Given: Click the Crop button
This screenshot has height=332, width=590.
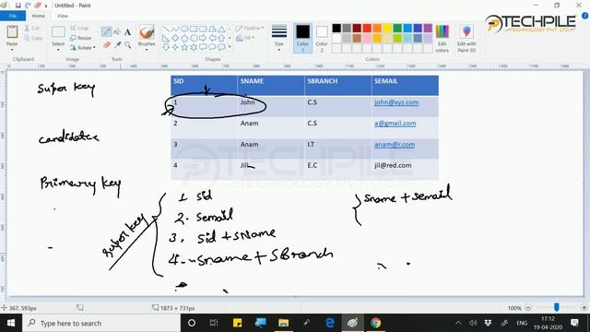Looking at the screenshot, I should click(x=79, y=29).
